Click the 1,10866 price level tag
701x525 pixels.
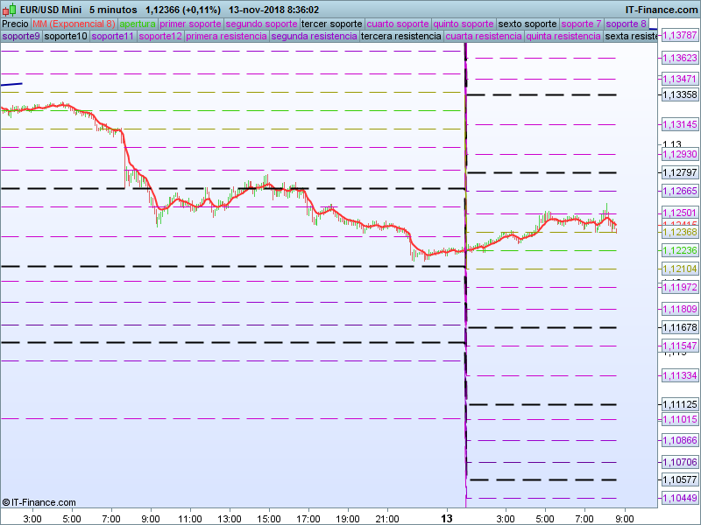click(680, 441)
